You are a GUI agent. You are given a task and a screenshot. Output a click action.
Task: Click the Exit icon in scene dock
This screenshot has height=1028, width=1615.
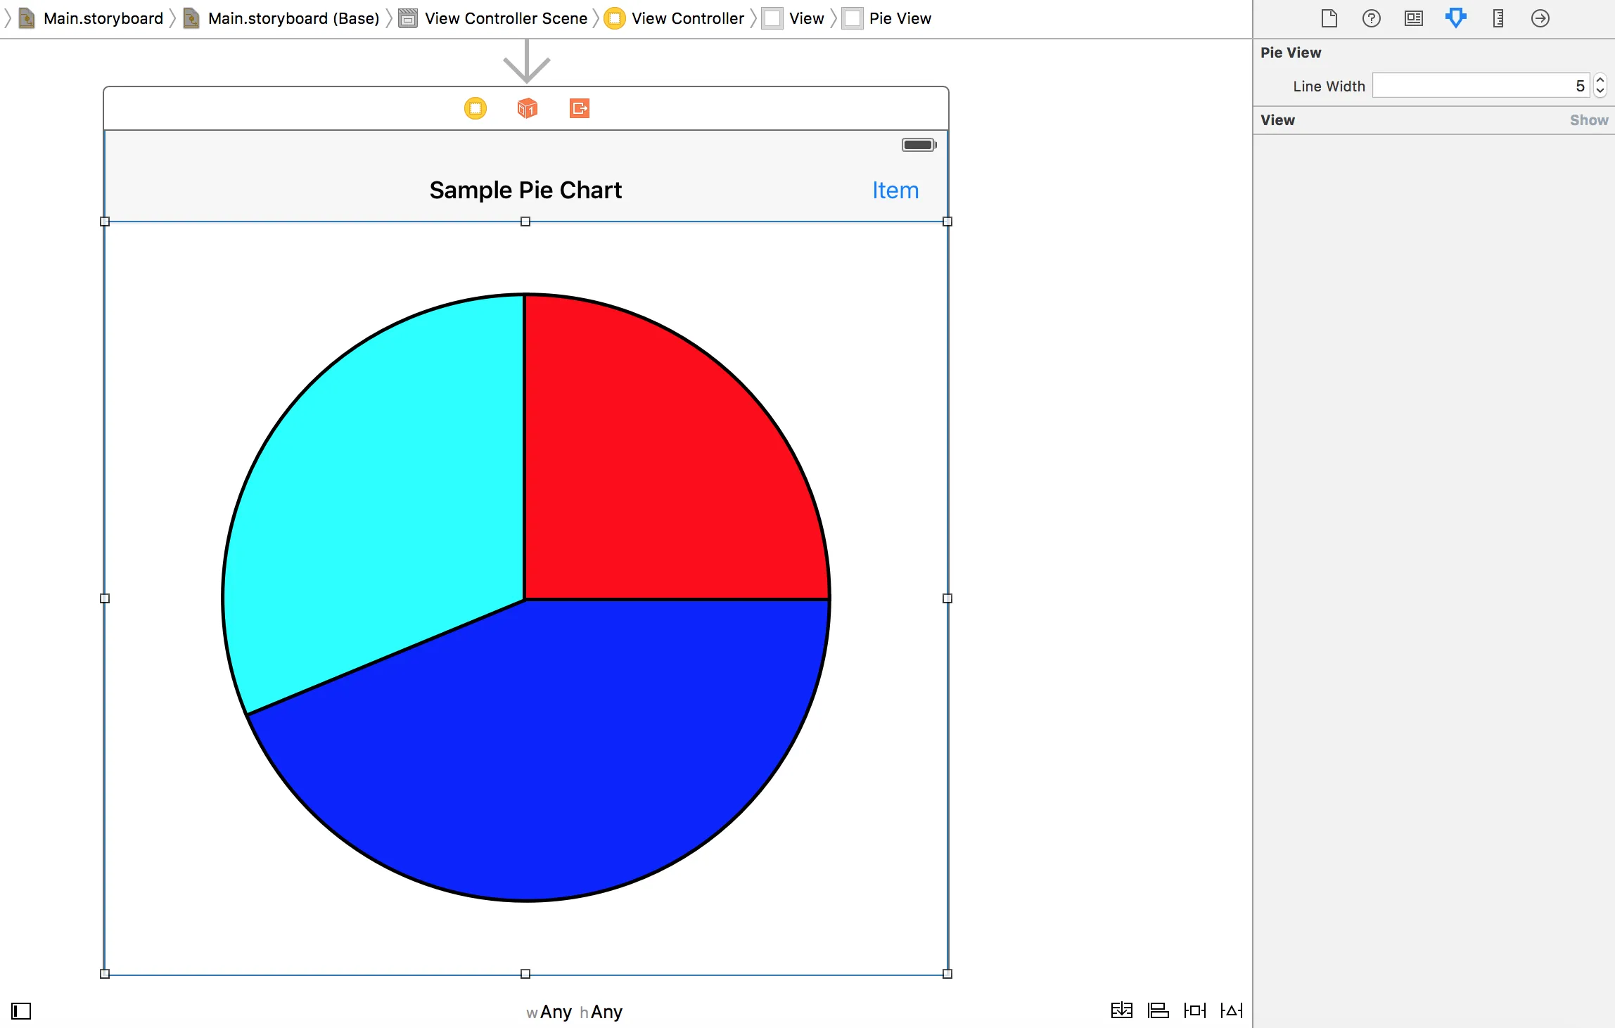point(579,108)
